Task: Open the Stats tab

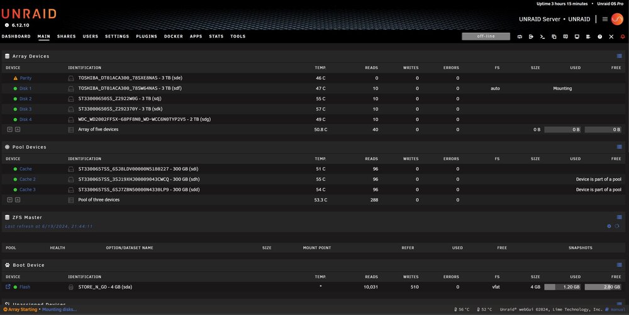Action: [x=216, y=36]
